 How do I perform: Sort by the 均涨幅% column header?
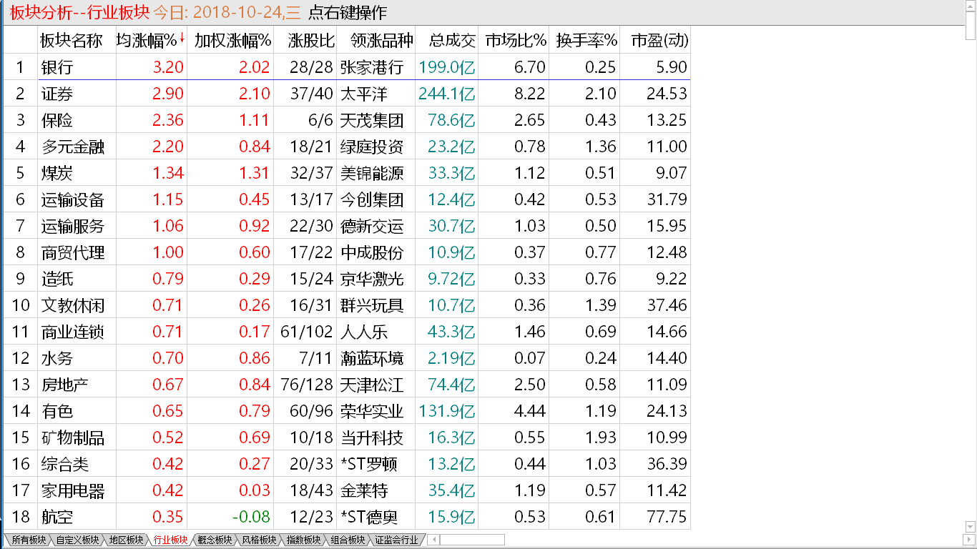click(x=151, y=41)
